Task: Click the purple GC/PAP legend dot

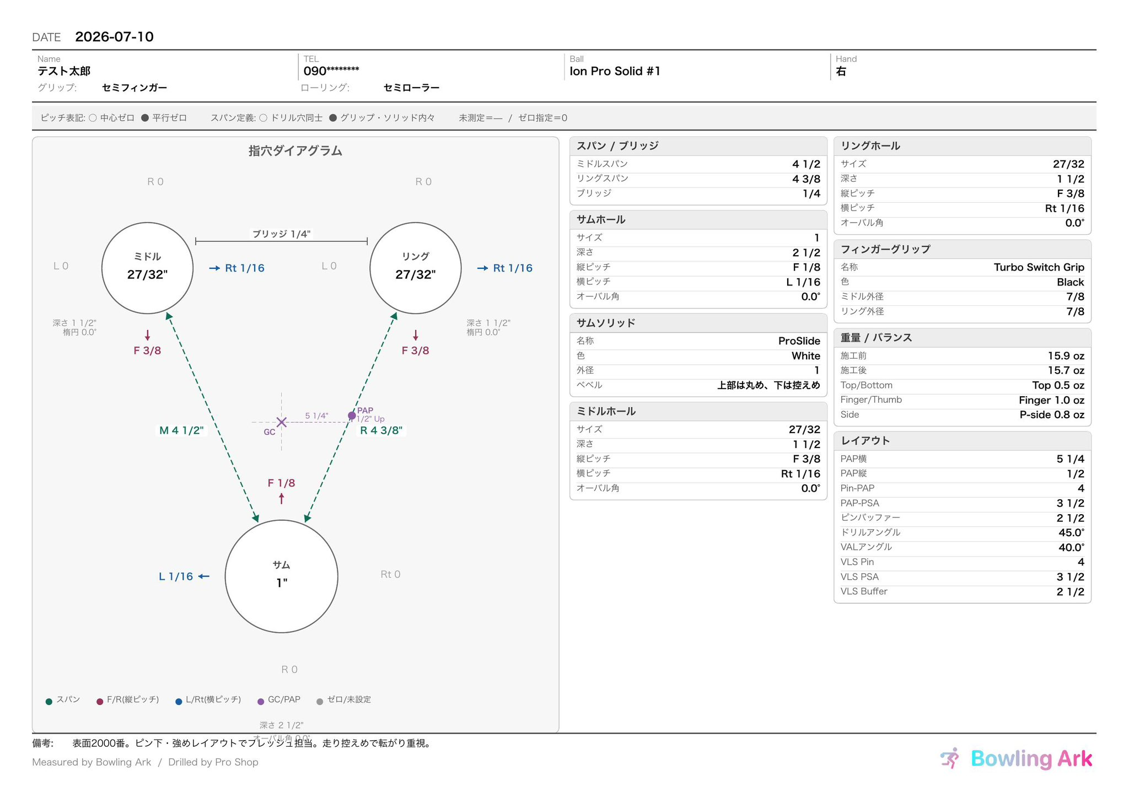Action: [x=261, y=702]
